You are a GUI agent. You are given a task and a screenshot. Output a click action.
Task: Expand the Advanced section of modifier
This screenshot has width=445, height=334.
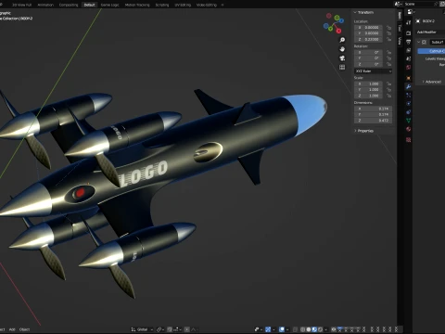(x=431, y=82)
